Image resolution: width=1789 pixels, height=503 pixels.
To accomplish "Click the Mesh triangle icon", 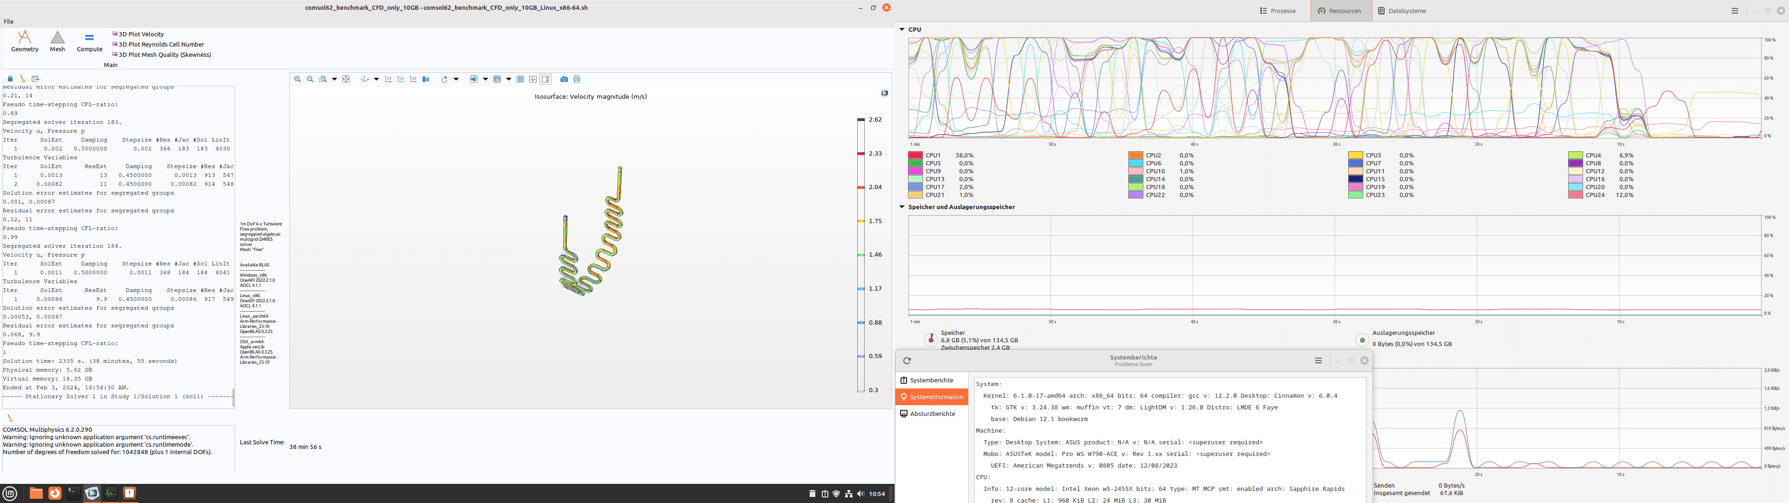I will pyautogui.click(x=58, y=38).
